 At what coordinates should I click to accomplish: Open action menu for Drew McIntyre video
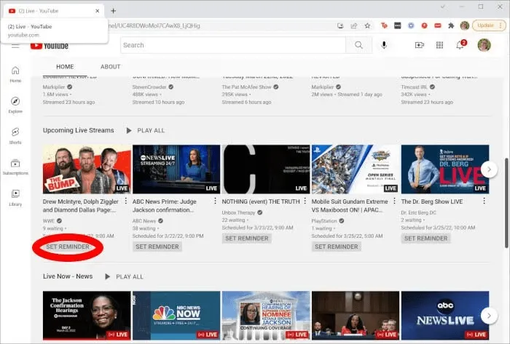(126, 201)
